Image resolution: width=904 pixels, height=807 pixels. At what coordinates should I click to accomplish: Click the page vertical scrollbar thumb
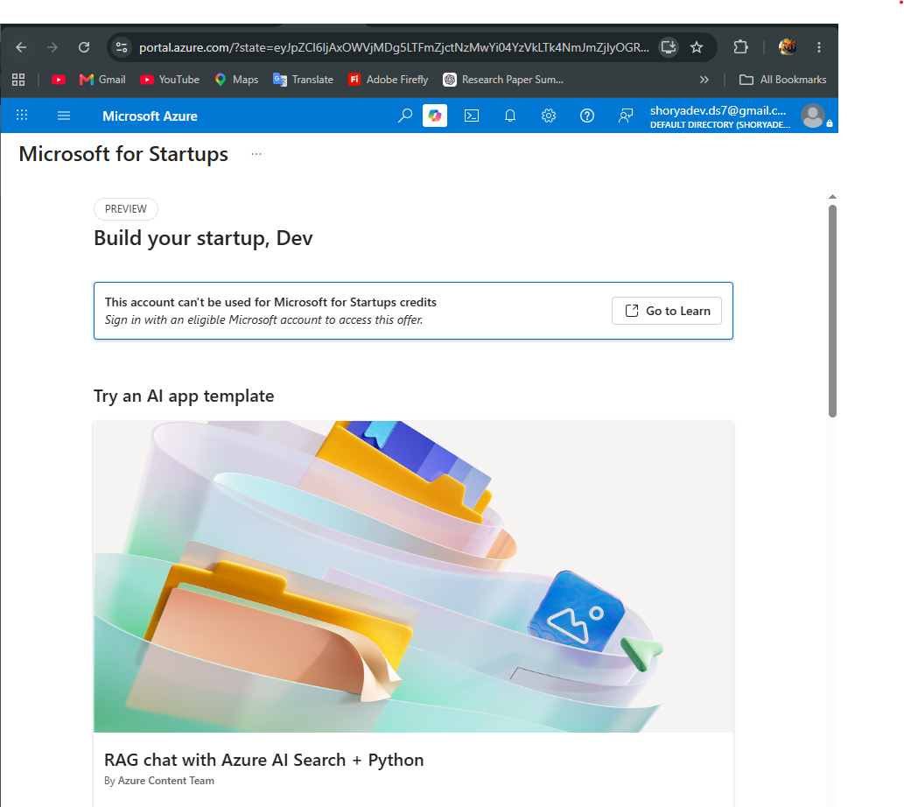pos(832,311)
